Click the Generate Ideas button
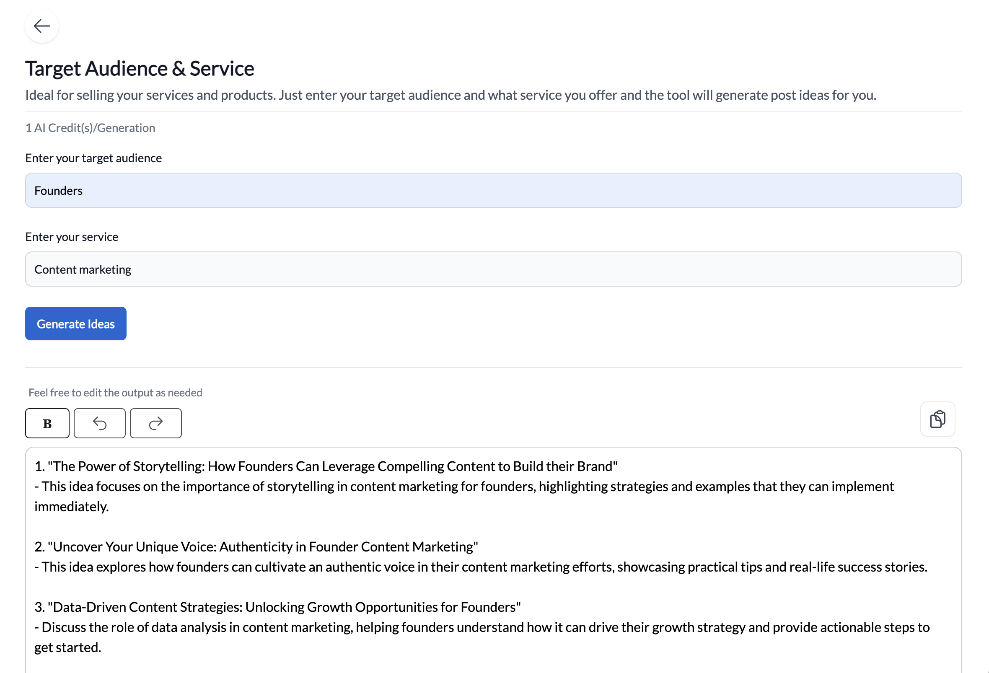Viewport: 989px width, 673px height. tap(76, 324)
